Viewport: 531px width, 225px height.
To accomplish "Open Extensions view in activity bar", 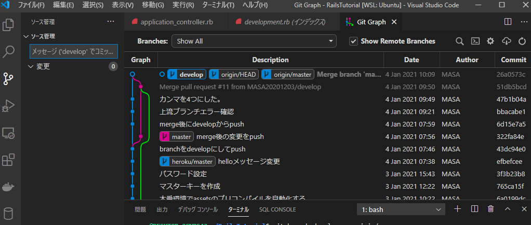I will [8, 160].
